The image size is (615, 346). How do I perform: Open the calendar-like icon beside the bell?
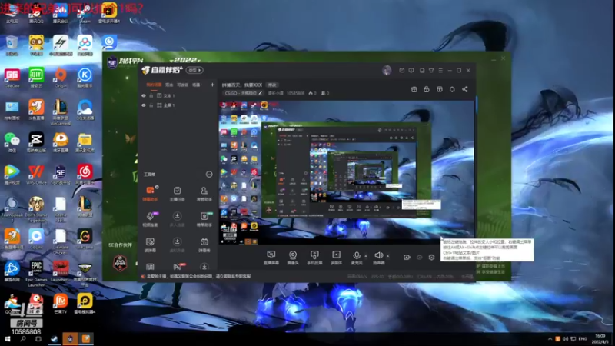(439, 89)
